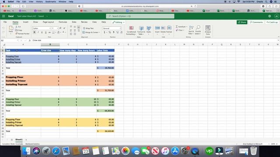Open Workbook Statistics in status bar
The image size is (280, 157).
(32, 144)
